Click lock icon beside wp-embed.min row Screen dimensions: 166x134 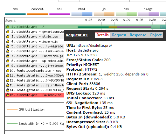click(8, 61)
